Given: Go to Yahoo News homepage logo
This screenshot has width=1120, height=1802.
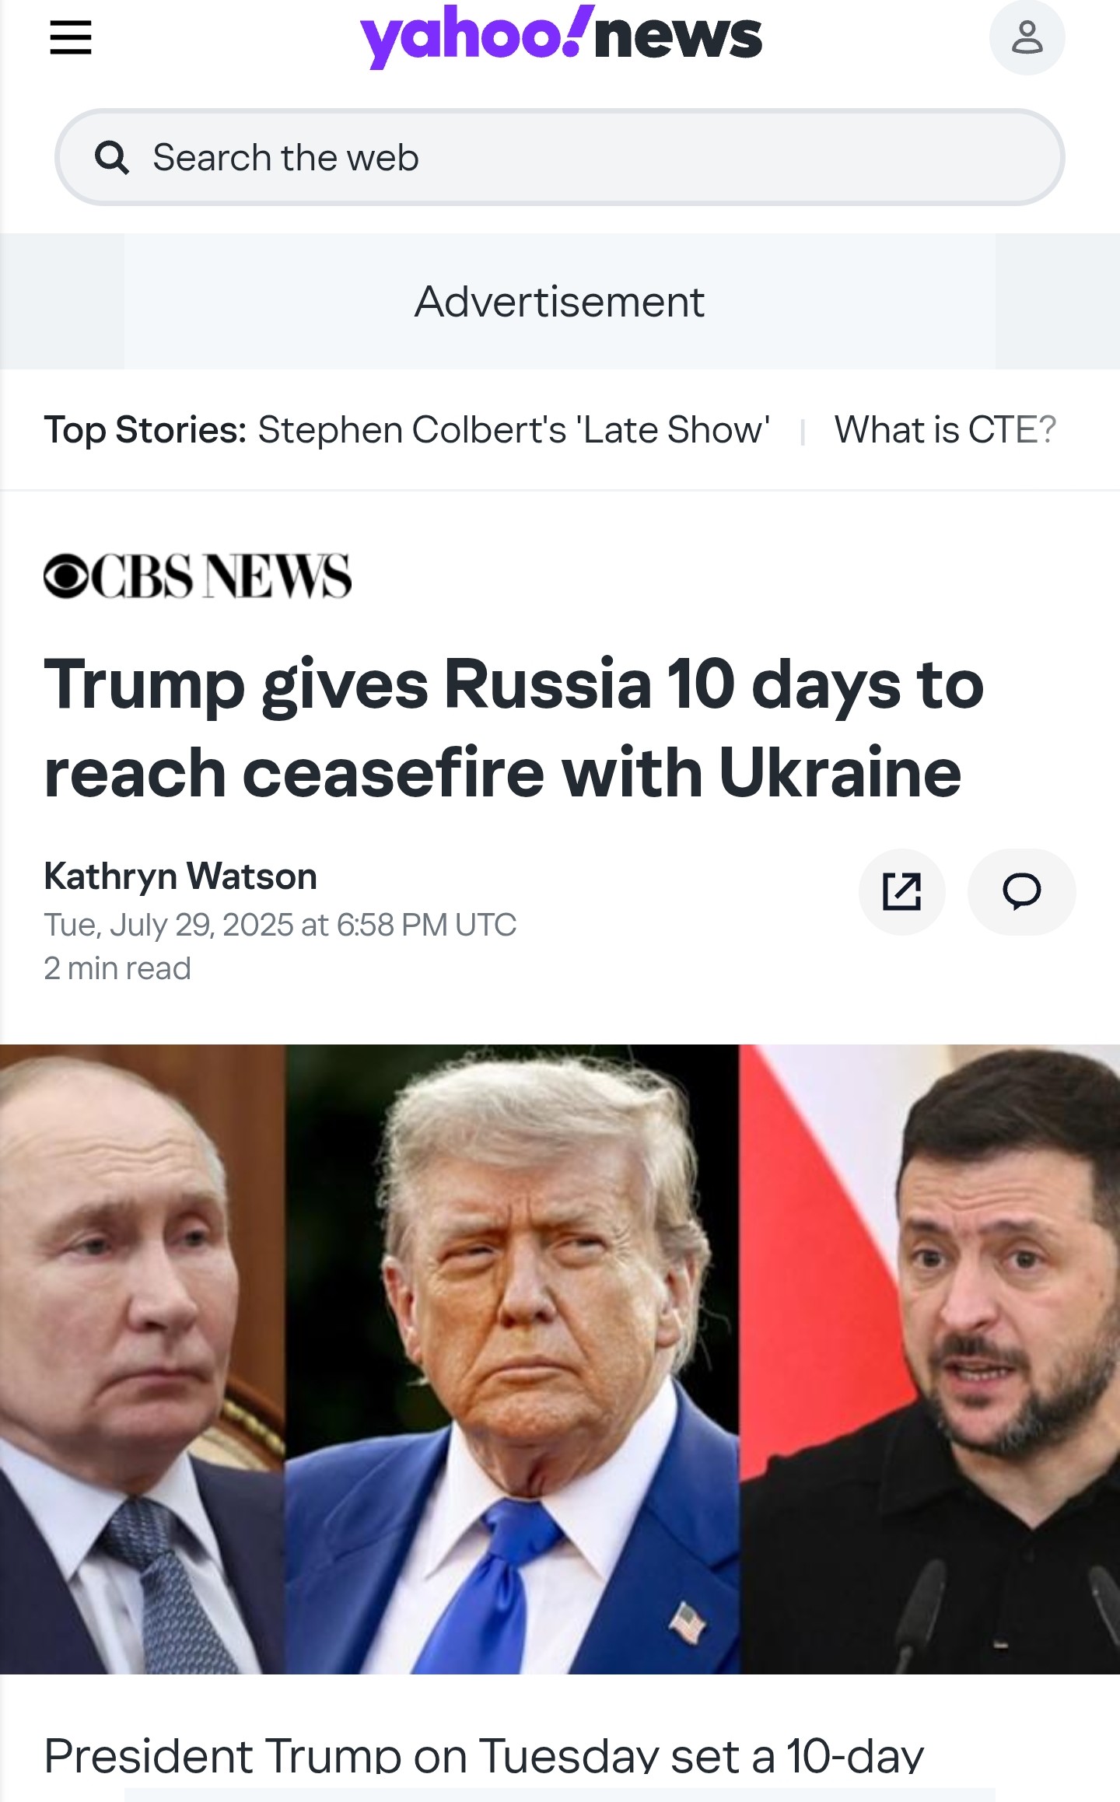Looking at the screenshot, I should tap(561, 37).
